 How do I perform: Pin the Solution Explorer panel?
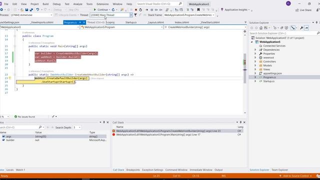[x=316, y=22]
